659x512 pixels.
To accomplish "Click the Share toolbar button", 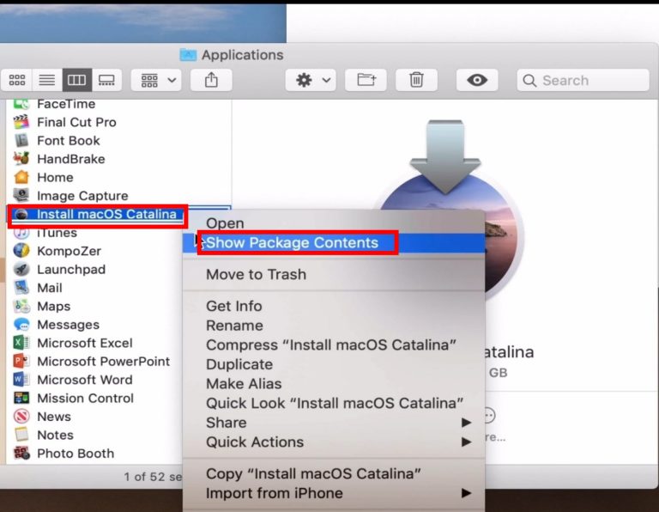I will click(x=211, y=80).
